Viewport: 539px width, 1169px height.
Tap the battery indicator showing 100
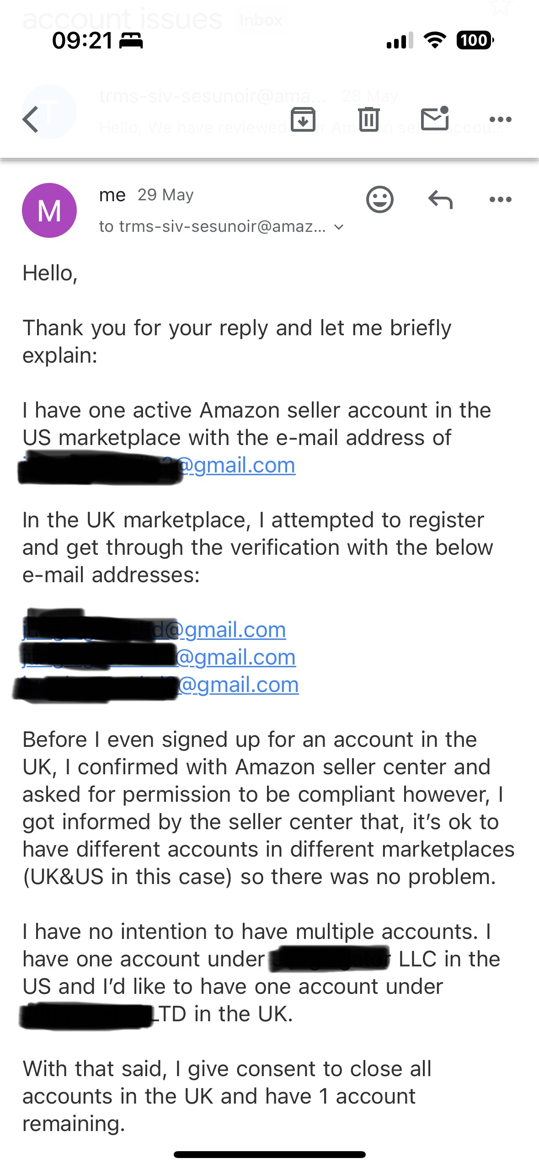point(475,40)
